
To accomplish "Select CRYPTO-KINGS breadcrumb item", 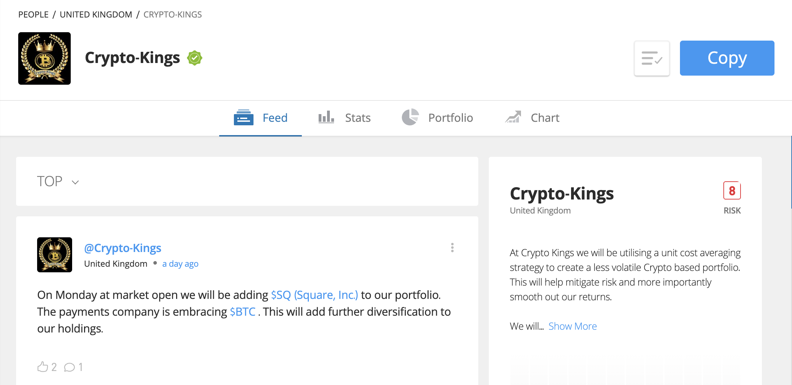I will (173, 14).
